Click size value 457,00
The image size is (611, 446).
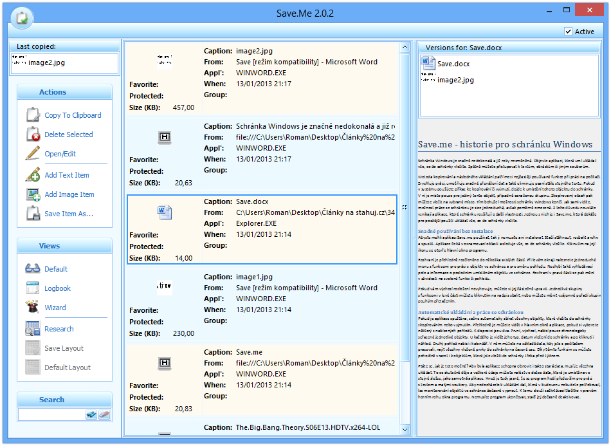pos(183,107)
